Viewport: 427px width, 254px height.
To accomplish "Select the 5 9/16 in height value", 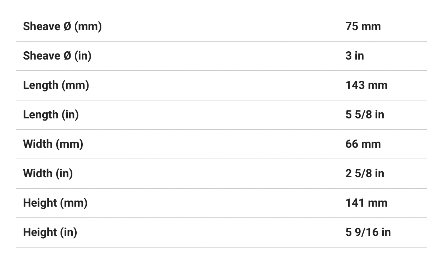I will pos(368,232).
